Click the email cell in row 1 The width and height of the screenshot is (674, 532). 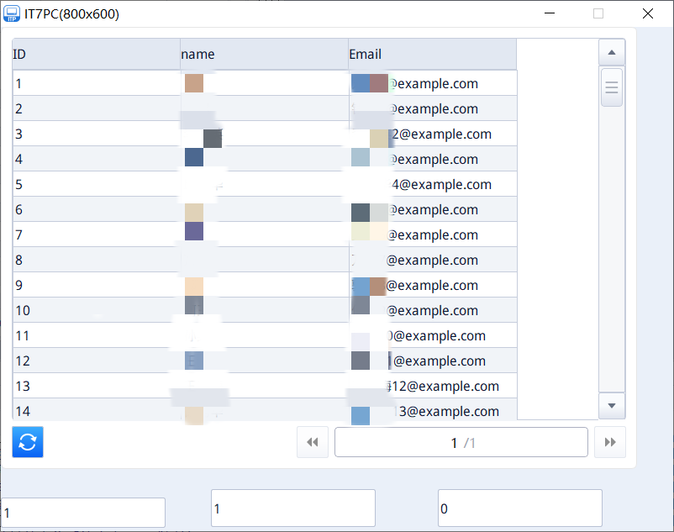coord(433,83)
